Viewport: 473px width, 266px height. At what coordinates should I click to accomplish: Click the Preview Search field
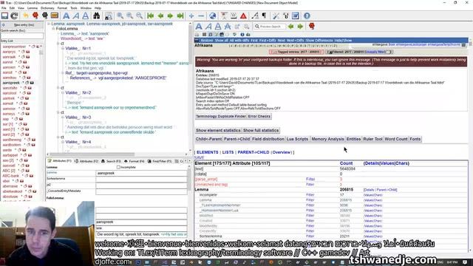click(x=270, y=27)
